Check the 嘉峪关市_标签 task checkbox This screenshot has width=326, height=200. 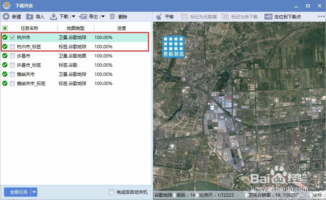click(12, 84)
